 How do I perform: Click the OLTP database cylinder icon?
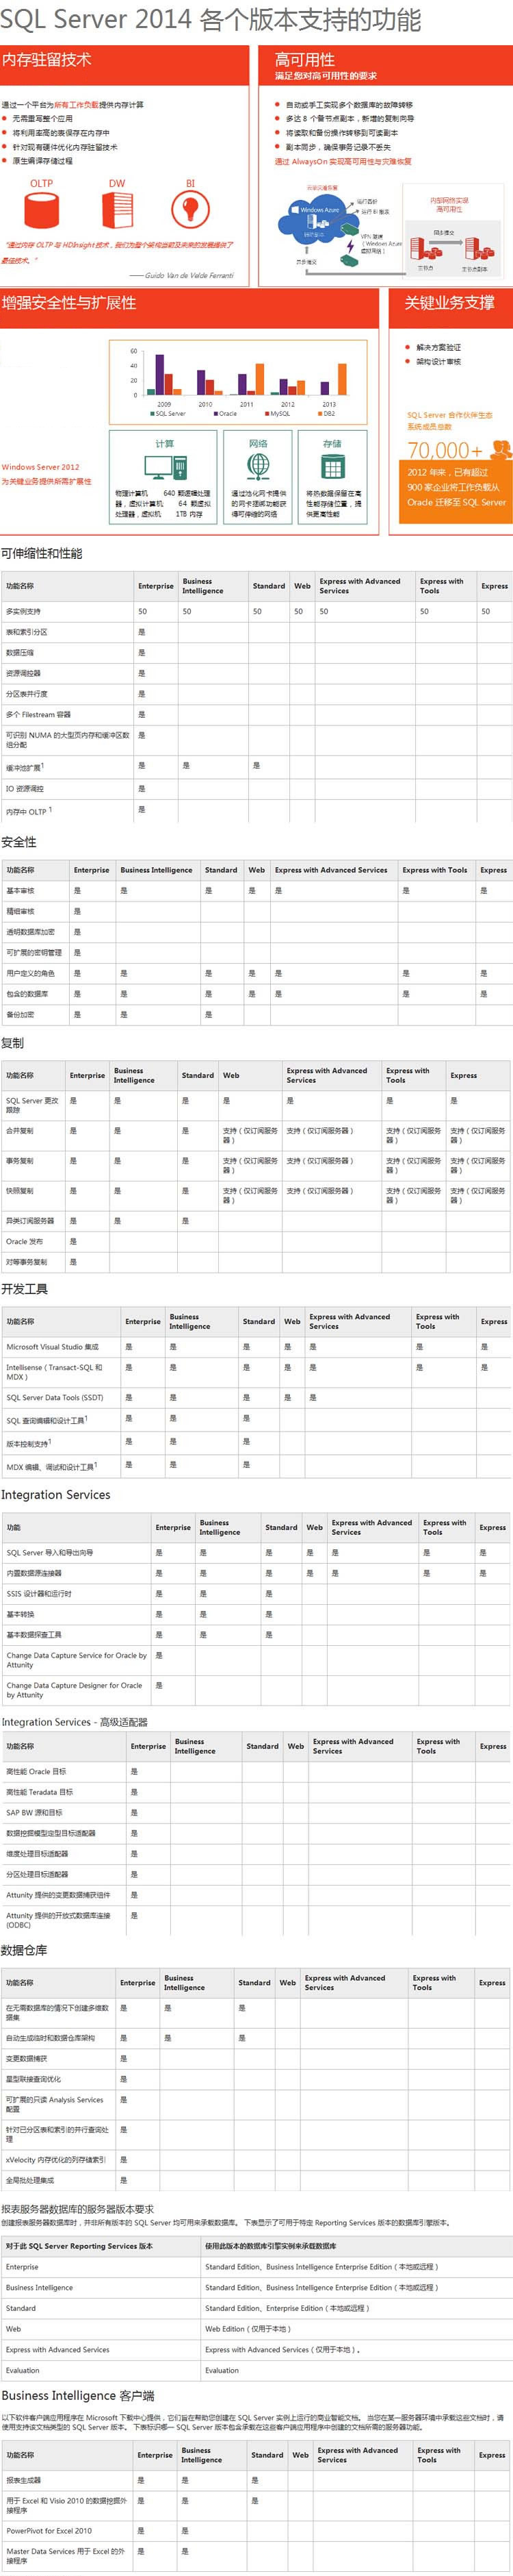[42, 210]
